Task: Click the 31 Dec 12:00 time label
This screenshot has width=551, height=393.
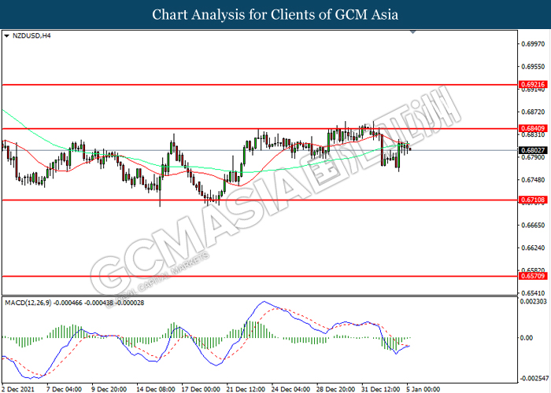Action: [x=380, y=389]
